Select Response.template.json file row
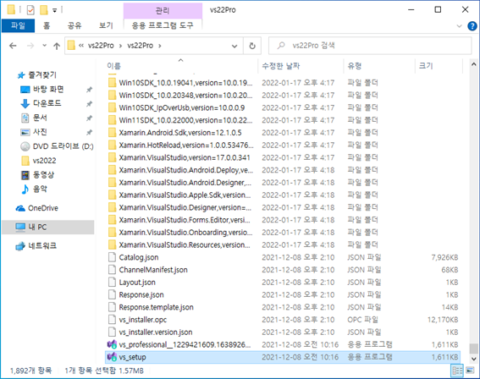The image size is (480, 379). point(282,307)
